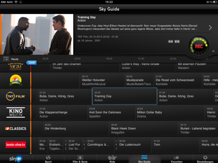Select the 03:00 Hilfe - mei... Komödie program
The width and height of the screenshot is (218, 163).
click(210, 80)
